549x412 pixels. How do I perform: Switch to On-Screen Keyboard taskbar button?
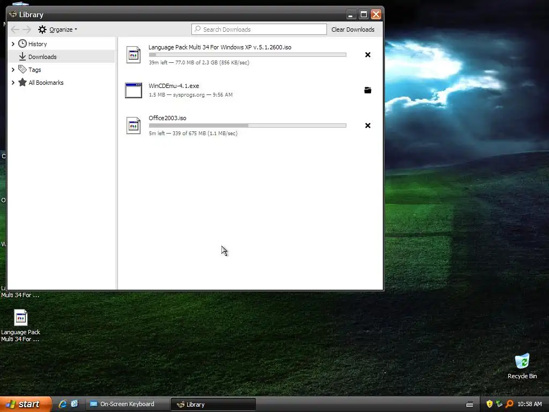(x=127, y=404)
